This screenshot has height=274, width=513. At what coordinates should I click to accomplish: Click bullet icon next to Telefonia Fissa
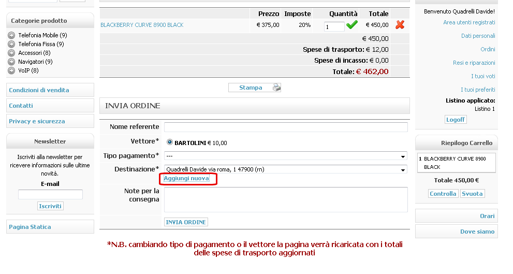click(11, 44)
